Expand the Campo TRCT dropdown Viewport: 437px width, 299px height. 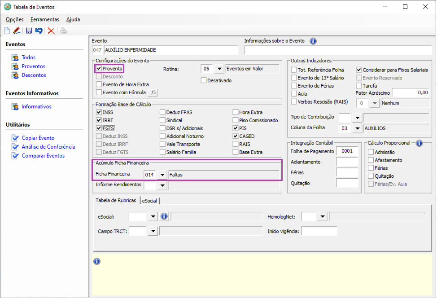pyautogui.click(x=153, y=231)
